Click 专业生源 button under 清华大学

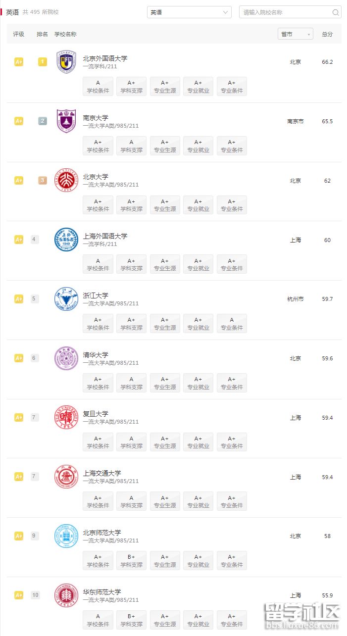tap(165, 383)
